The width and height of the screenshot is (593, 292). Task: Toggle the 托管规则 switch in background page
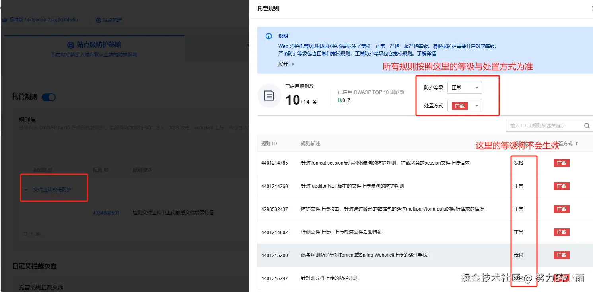[x=49, y=97]
